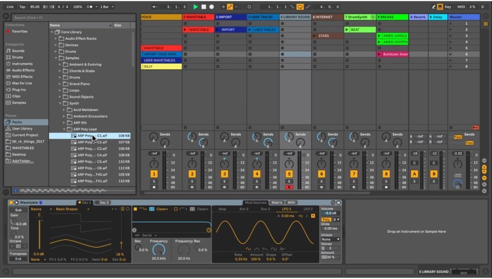
Task: Click the Stop All Clips button
Action: [475, 128]
